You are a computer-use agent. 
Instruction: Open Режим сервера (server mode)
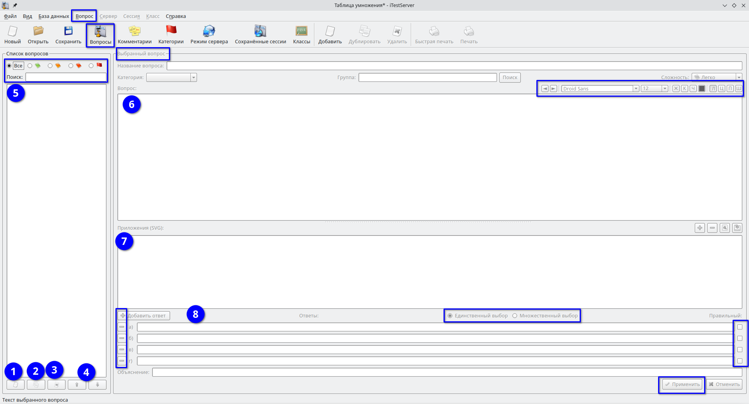pyautogui.click(x=209, y=35)
